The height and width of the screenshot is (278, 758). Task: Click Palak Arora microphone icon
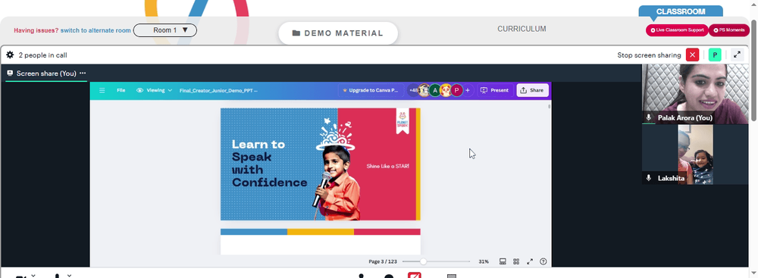pyautogui.click(x=649, y=117)
